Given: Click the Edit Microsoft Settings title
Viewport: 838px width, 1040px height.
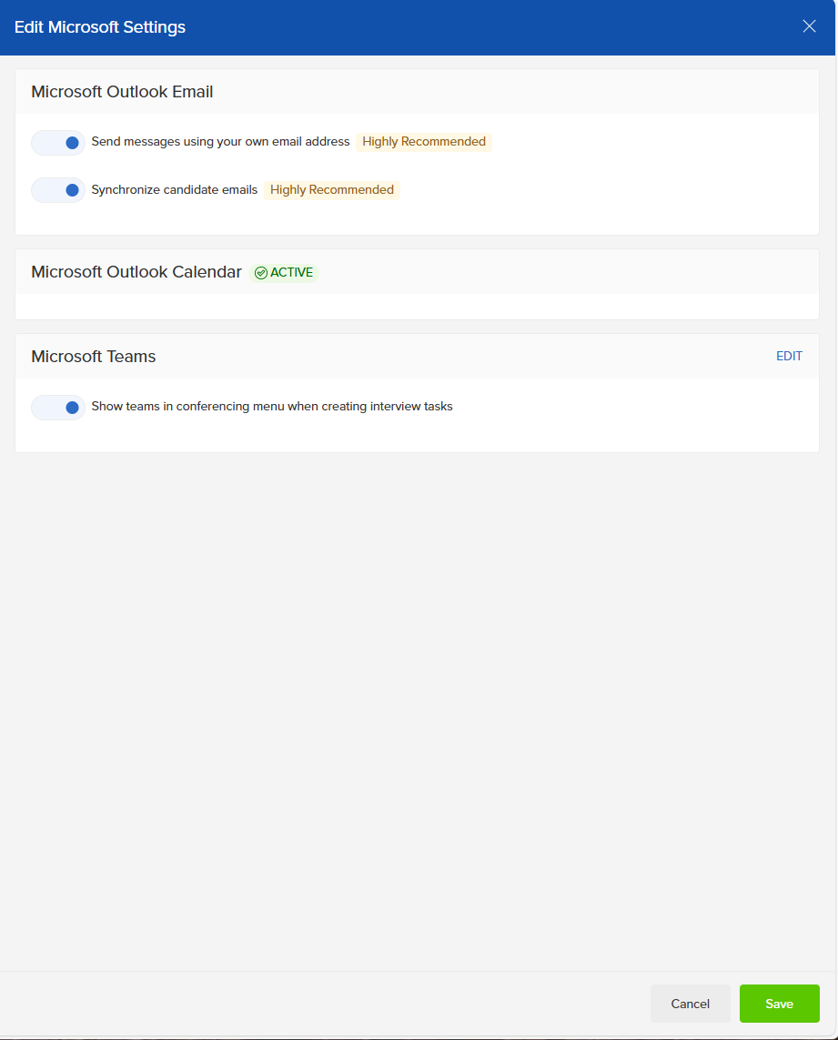Looking at the screenshot, I should pos(100,27).
